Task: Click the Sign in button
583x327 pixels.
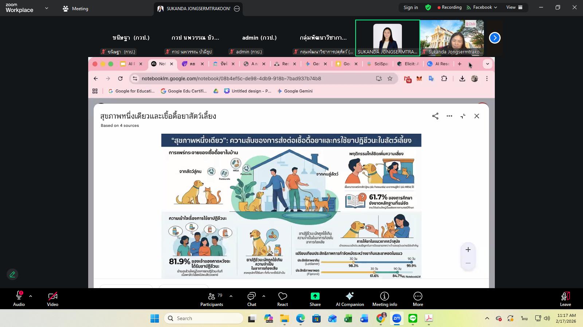Action: tap(411, 7)
